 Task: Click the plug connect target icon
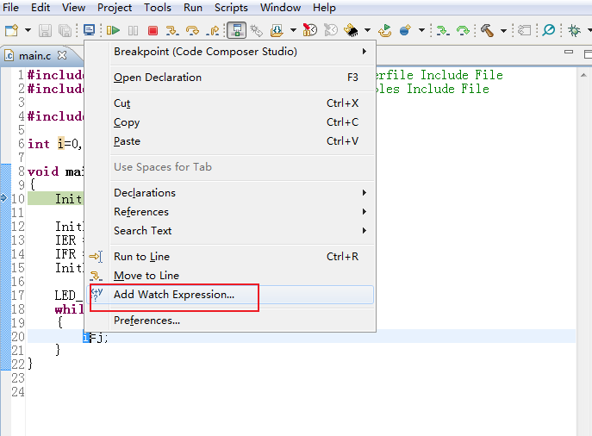(x=256, y=30)
